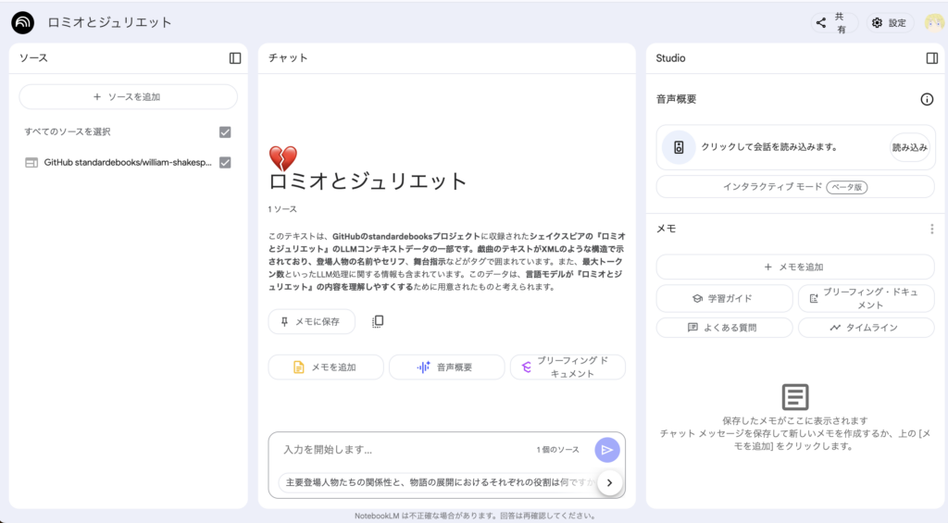Select the suggested question about 主要登場人物
The height and width of the screenshot is (523, 948).
438,482
